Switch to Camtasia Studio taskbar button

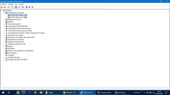tap(105, 93)
